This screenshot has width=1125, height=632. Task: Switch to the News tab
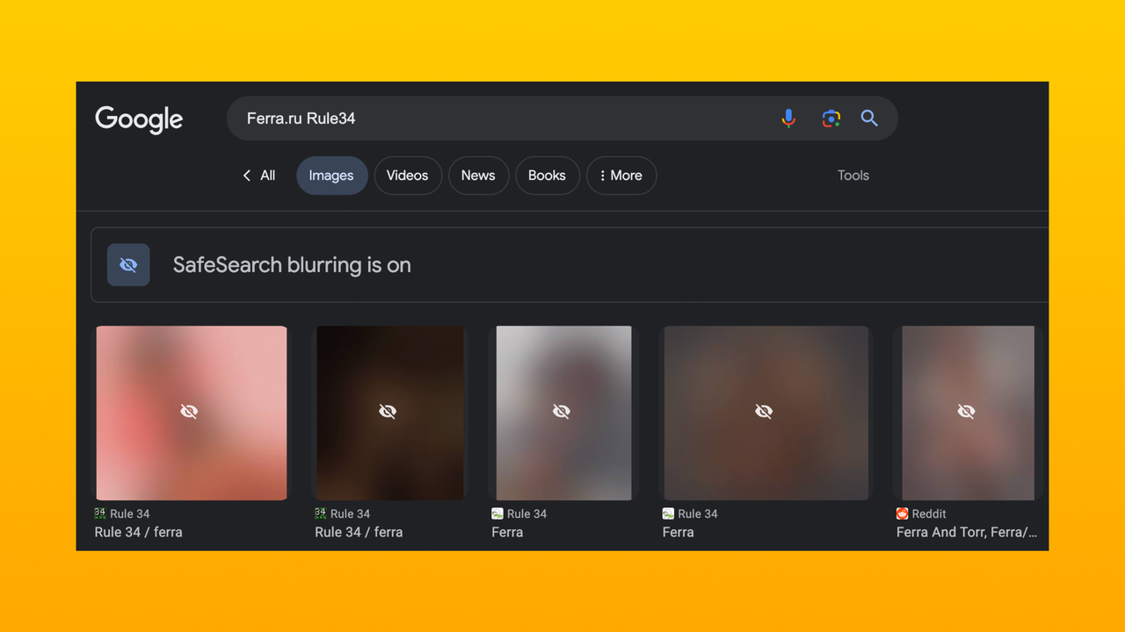pyautogui.click(x=478, y=176)
